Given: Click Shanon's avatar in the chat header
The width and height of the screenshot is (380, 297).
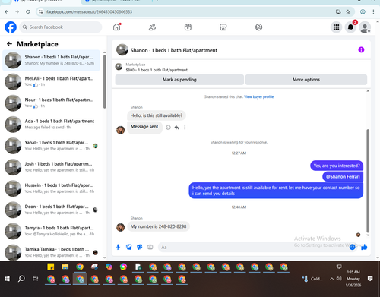Looking at the screenshot, I should pyautogui.click(x=122, y=50).
